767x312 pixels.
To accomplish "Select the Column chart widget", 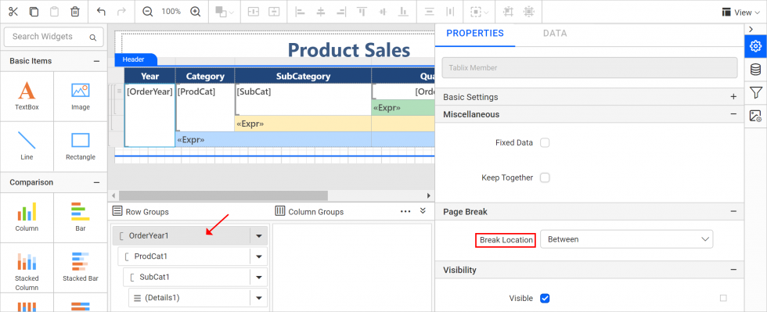I will (27, 217).
